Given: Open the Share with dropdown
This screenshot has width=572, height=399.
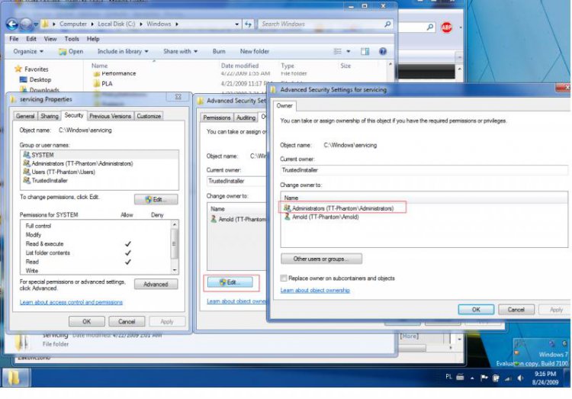Looking at the screenshot, I should pyautogui.click(x=181, y=51).
